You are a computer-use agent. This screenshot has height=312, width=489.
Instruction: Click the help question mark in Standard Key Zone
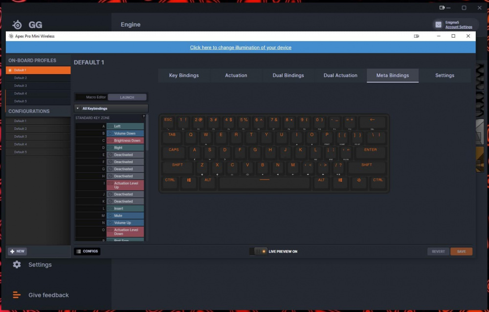pyautogui.click(x=144, y=117)
